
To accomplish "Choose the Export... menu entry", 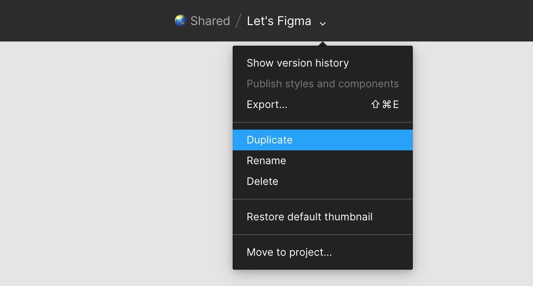I will pos(267,105).
